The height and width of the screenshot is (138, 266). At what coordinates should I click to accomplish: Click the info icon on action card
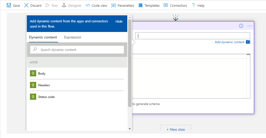tap(241, 26)
